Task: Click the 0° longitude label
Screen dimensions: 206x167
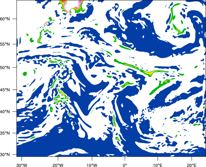Action: [x=125, y=165]
